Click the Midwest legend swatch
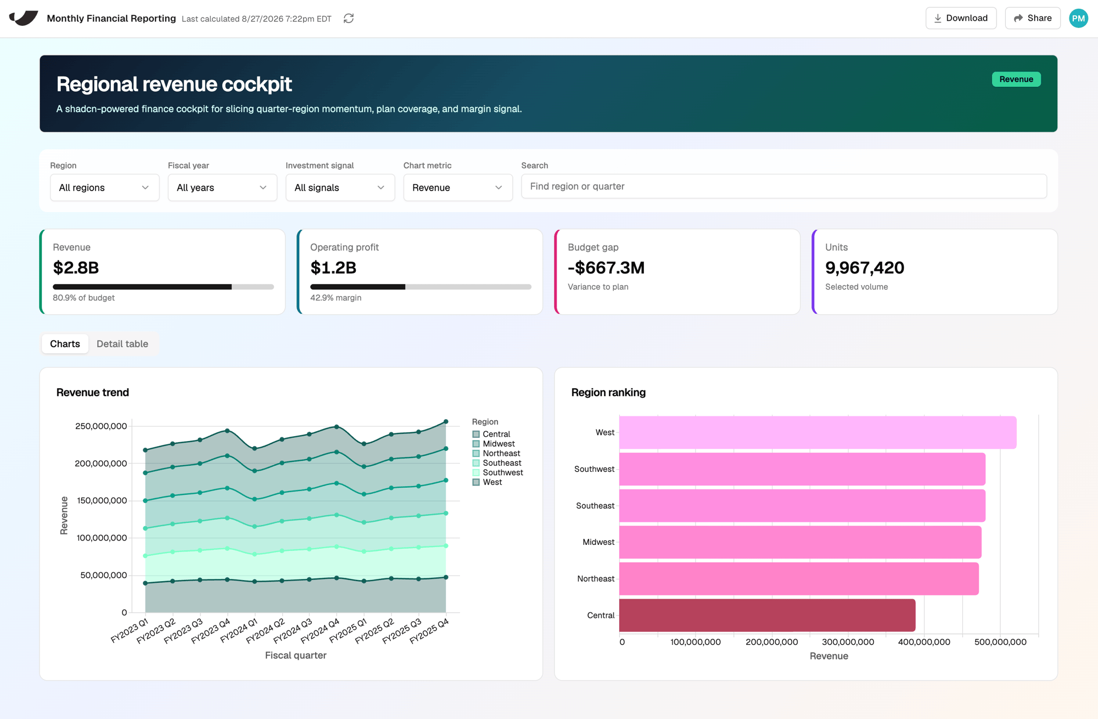The image size is (1098, 719). (476, 444)
